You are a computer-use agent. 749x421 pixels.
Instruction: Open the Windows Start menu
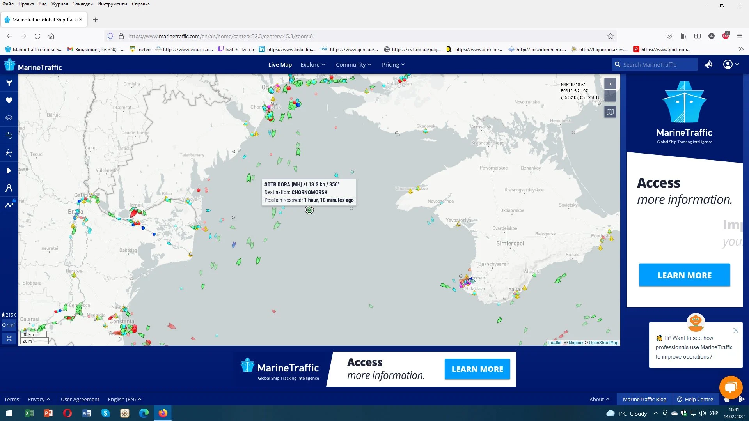point(9,413)
